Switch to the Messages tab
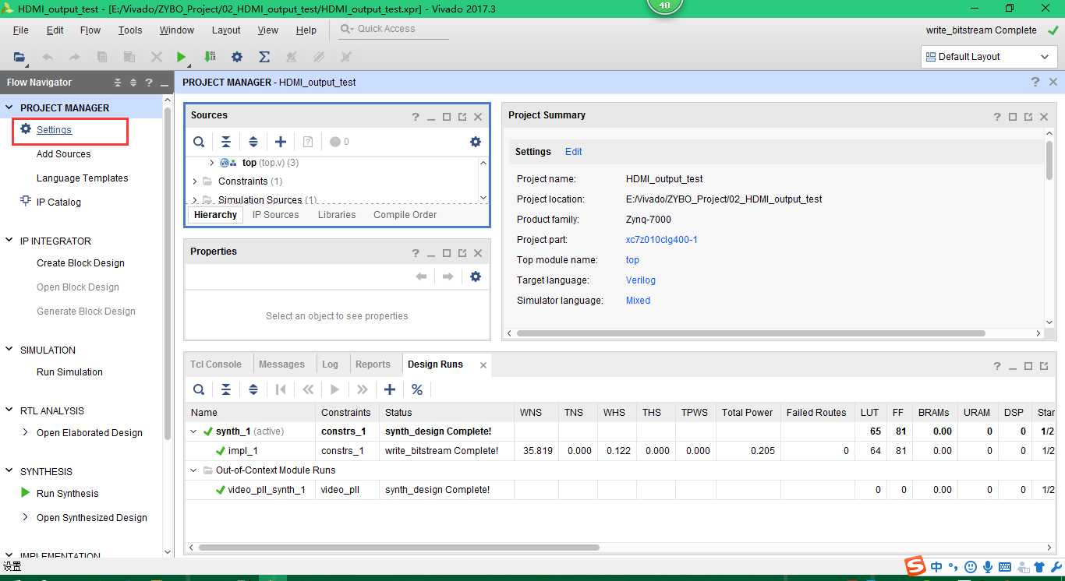This screenshot has height=581, width=1065. (281, 364)
